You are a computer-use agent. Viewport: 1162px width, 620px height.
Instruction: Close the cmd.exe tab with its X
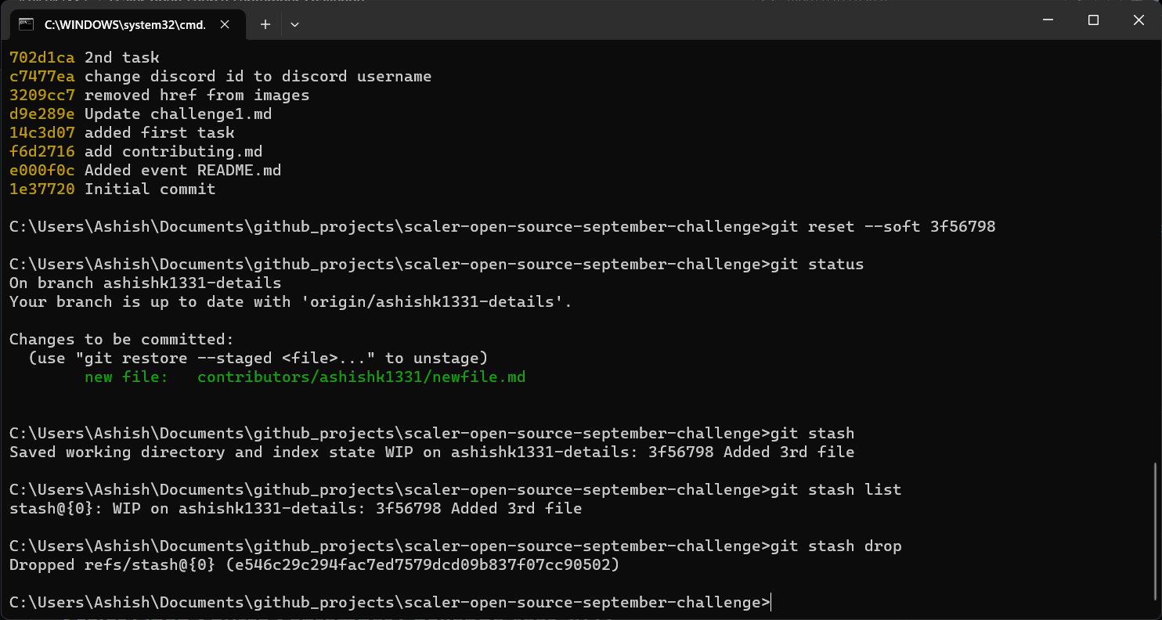click(x=225, y=24)
